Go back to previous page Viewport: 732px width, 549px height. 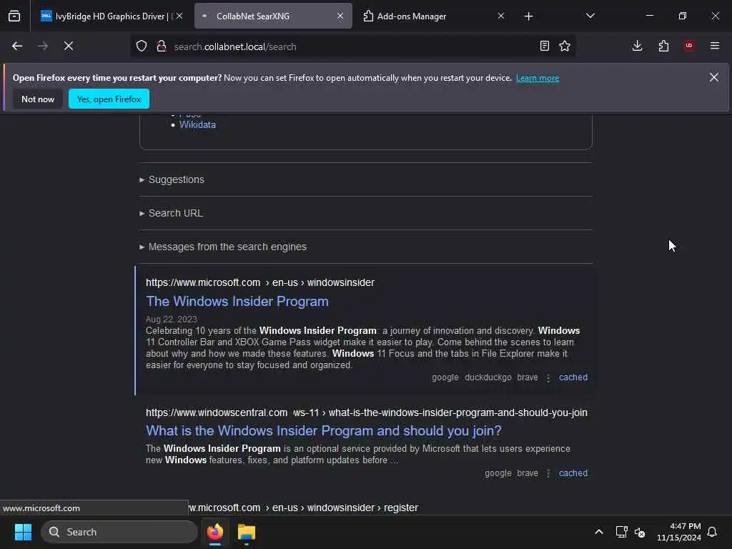click(17, 46)
